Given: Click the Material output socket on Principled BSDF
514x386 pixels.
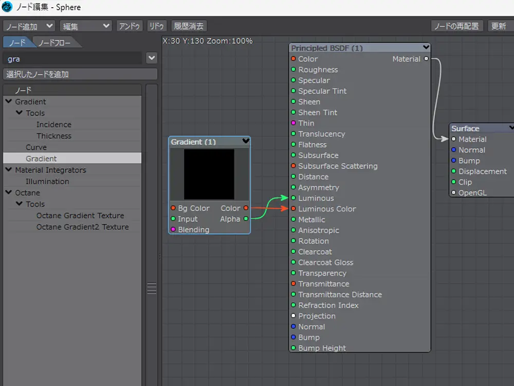Looking at the screenshot, I should click(426, 59).
